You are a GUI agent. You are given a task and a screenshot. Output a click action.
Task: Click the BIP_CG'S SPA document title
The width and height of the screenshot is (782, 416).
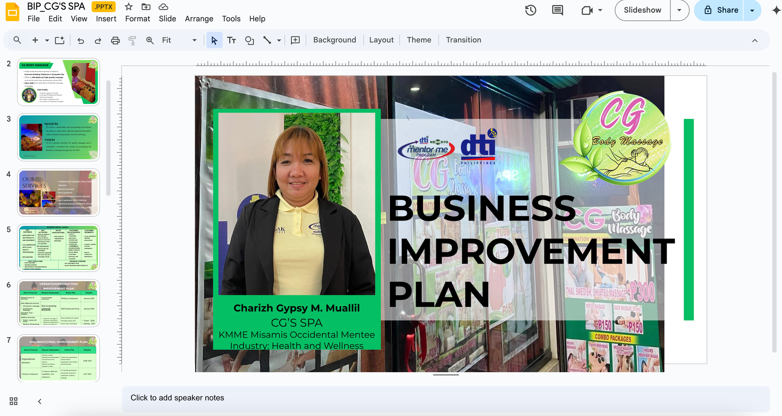point(56,7)
